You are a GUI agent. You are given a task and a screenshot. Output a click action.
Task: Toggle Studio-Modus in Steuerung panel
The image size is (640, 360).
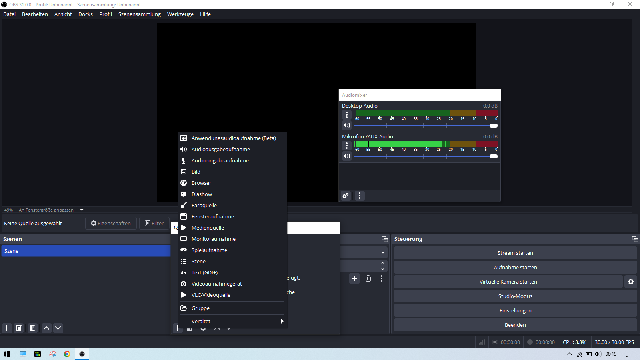click(x=515, y=296)
